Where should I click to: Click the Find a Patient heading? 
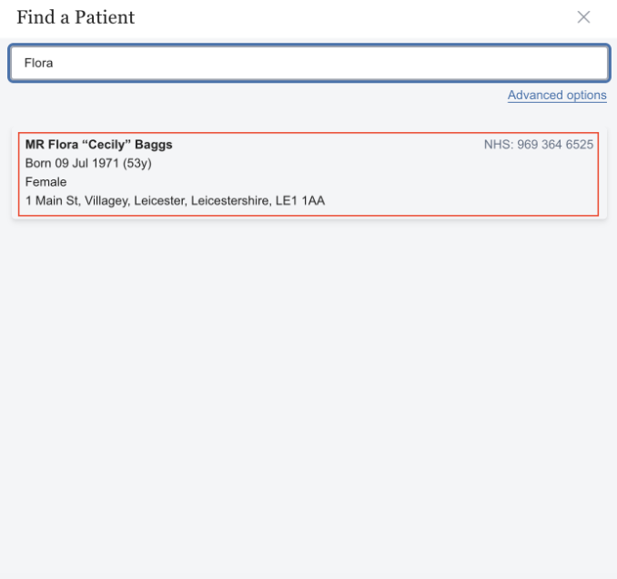coord(76,17)
